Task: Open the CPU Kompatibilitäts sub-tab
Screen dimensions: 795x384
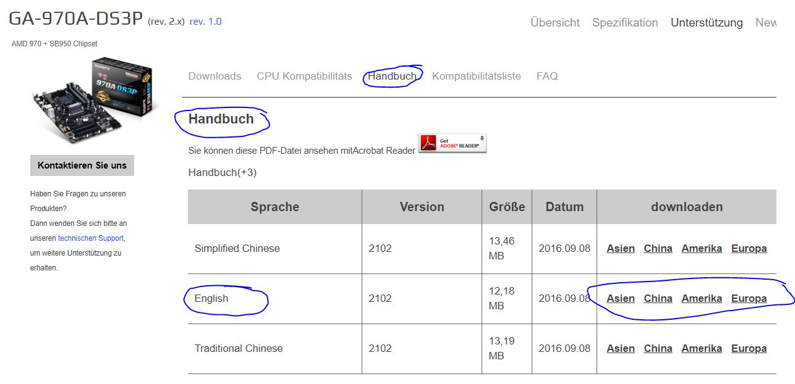Action: [304, 76]
